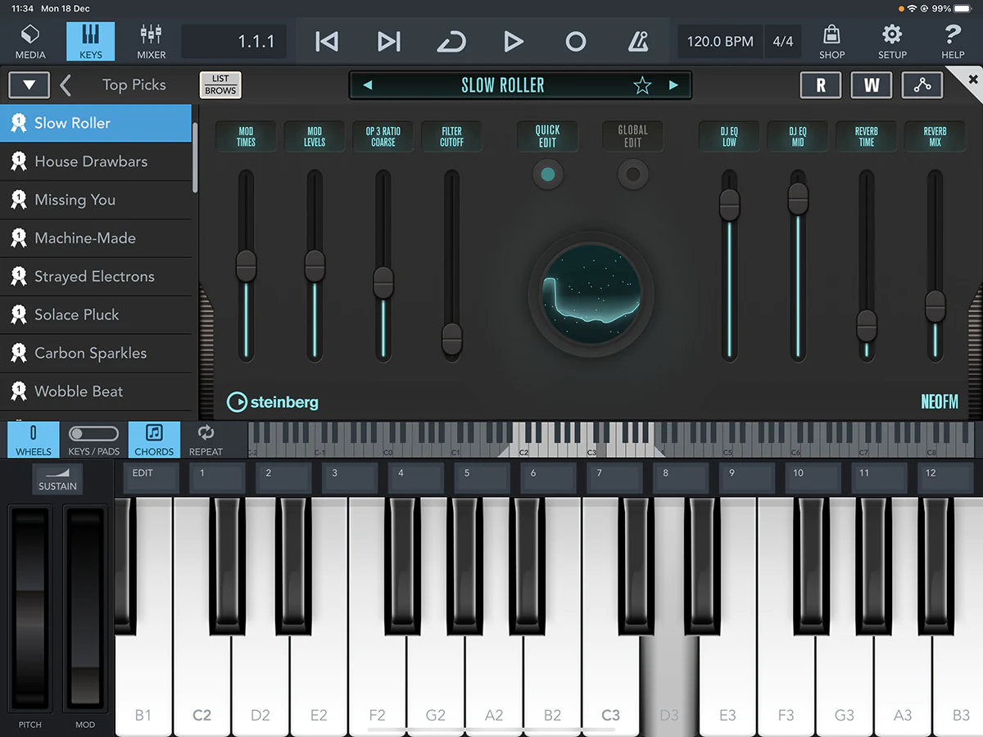Open the Shop

click(x=831, y=41)
